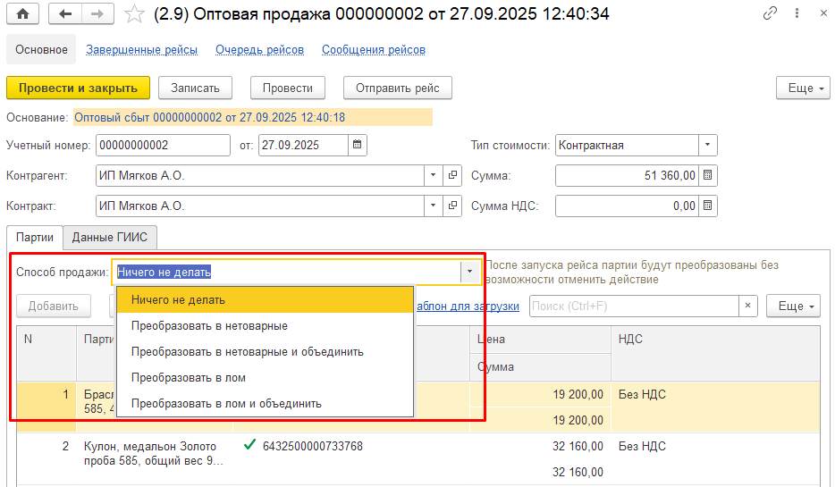
Task: Expand Тип стоимости dropdown
Action: [708, 145]
